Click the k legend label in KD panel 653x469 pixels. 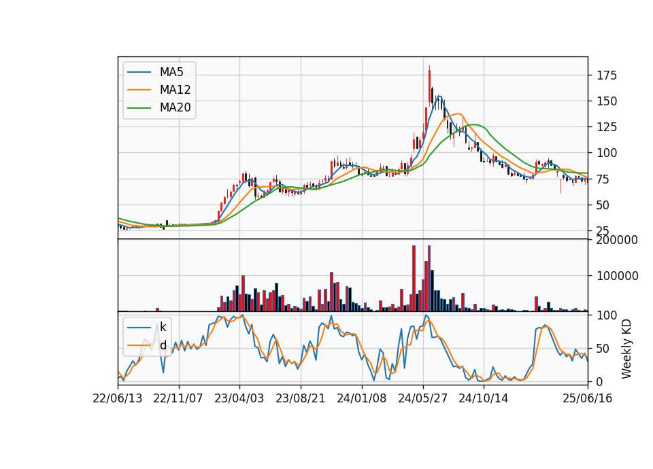coord(163,327)
